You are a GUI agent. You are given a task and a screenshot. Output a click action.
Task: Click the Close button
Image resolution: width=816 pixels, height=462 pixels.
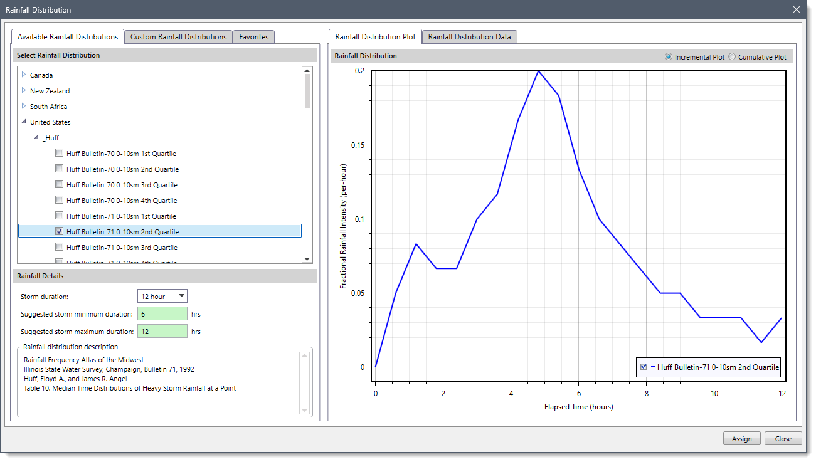pos(783,439)
